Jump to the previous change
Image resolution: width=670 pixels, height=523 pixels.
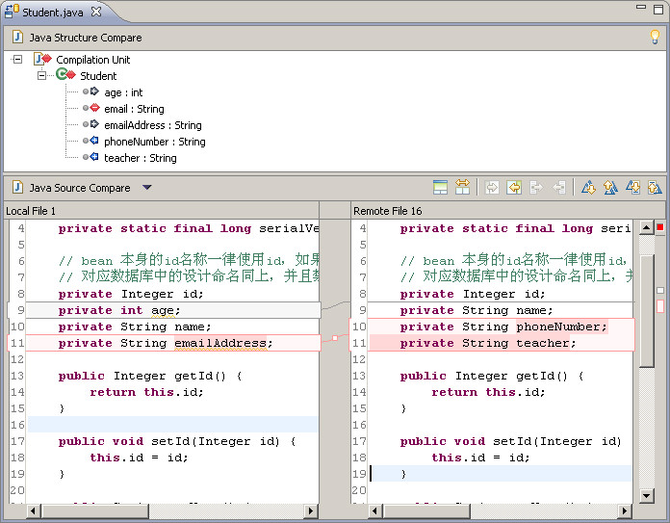click(655, 188)
